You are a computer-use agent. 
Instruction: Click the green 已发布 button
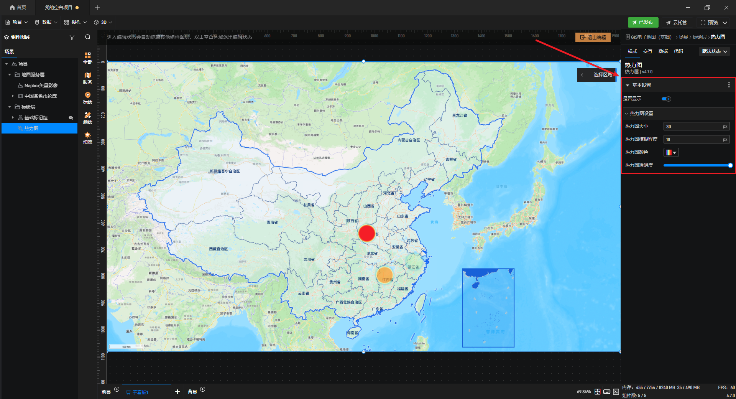[x=643, y=22]
